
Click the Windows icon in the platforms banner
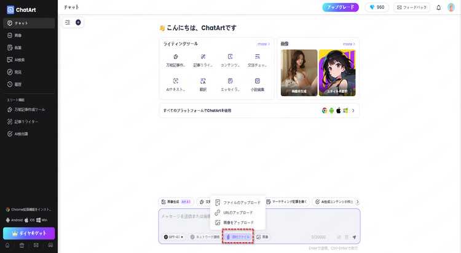point(345,111)
